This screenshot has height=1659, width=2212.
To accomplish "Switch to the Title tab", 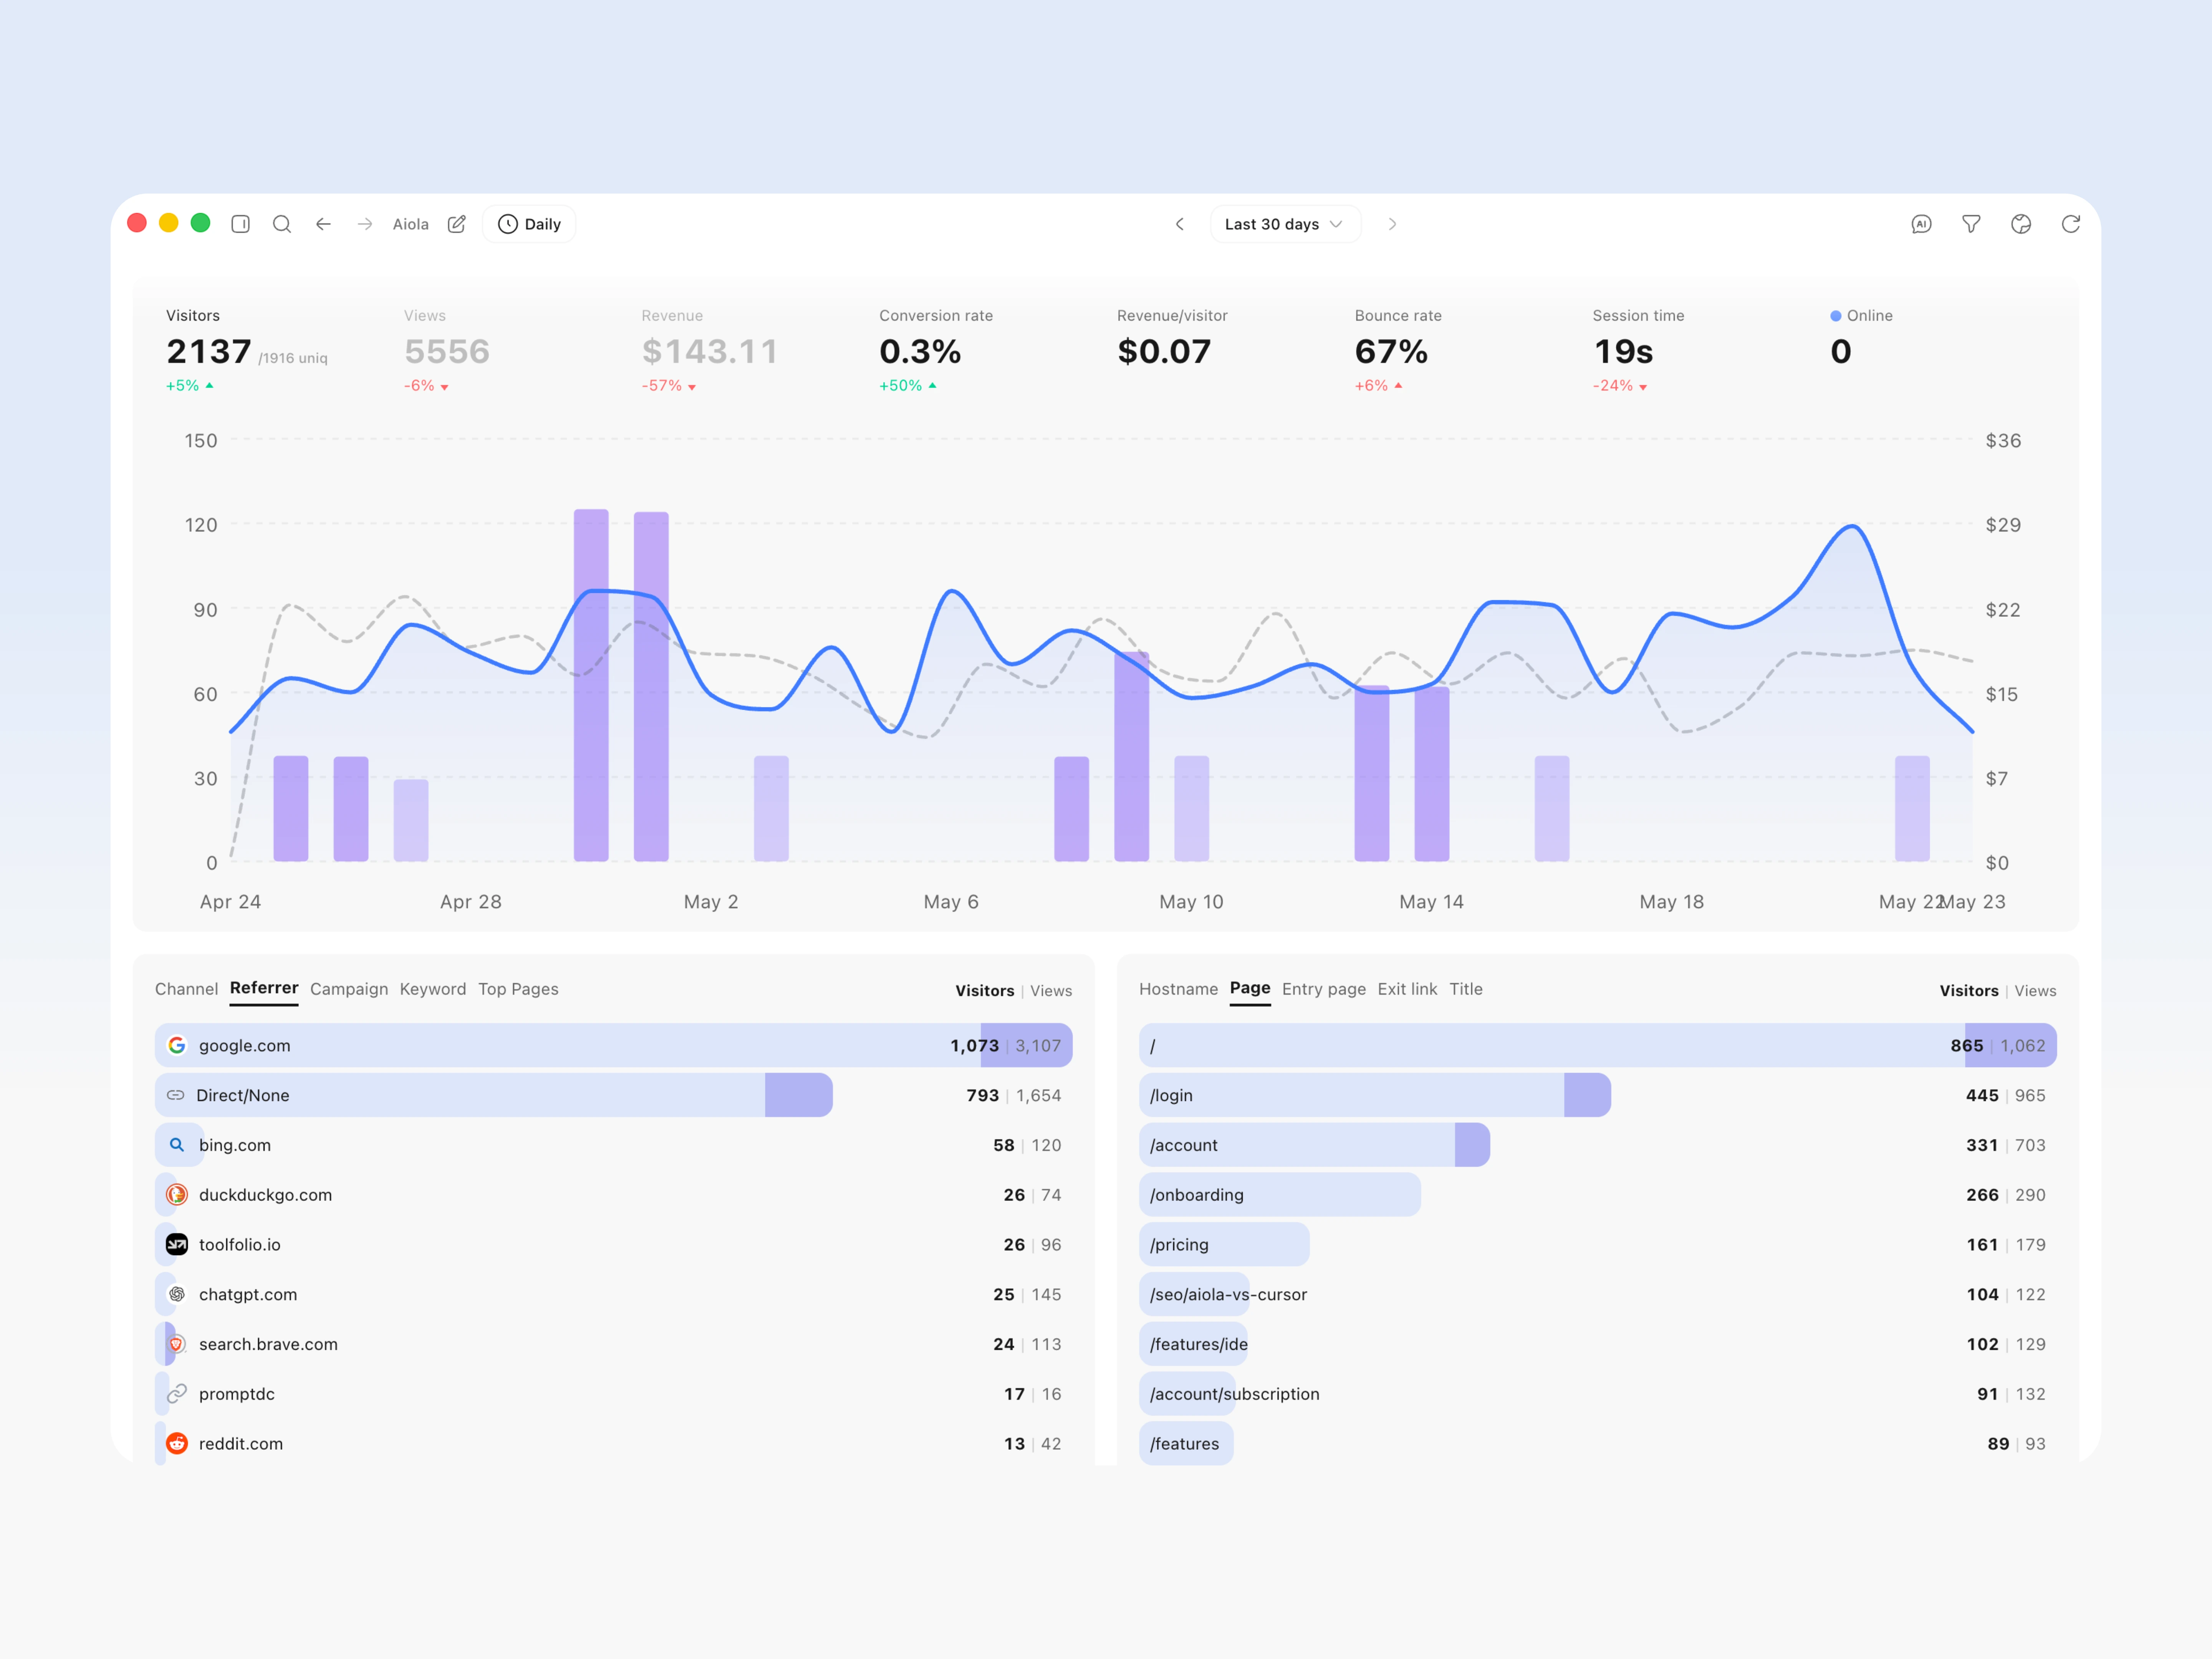I will [1466, 989].
